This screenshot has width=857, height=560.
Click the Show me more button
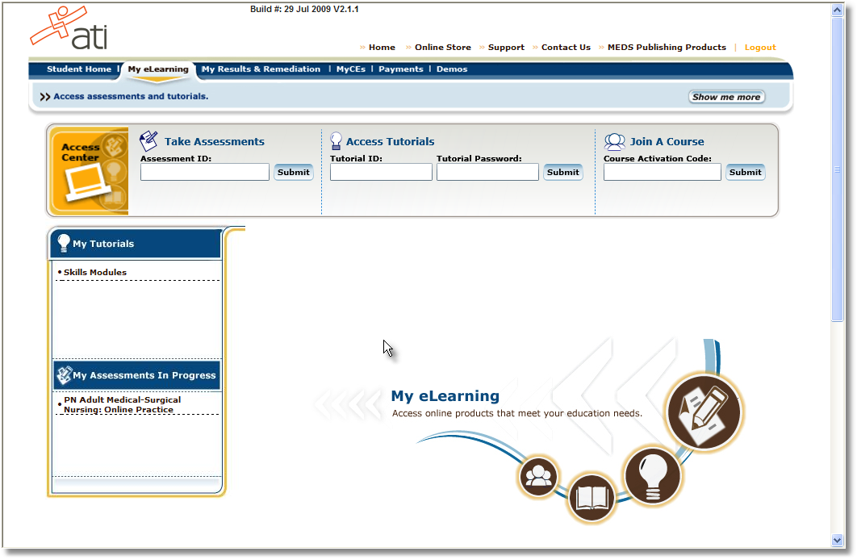pyautogui.click(x=726, y=97)
